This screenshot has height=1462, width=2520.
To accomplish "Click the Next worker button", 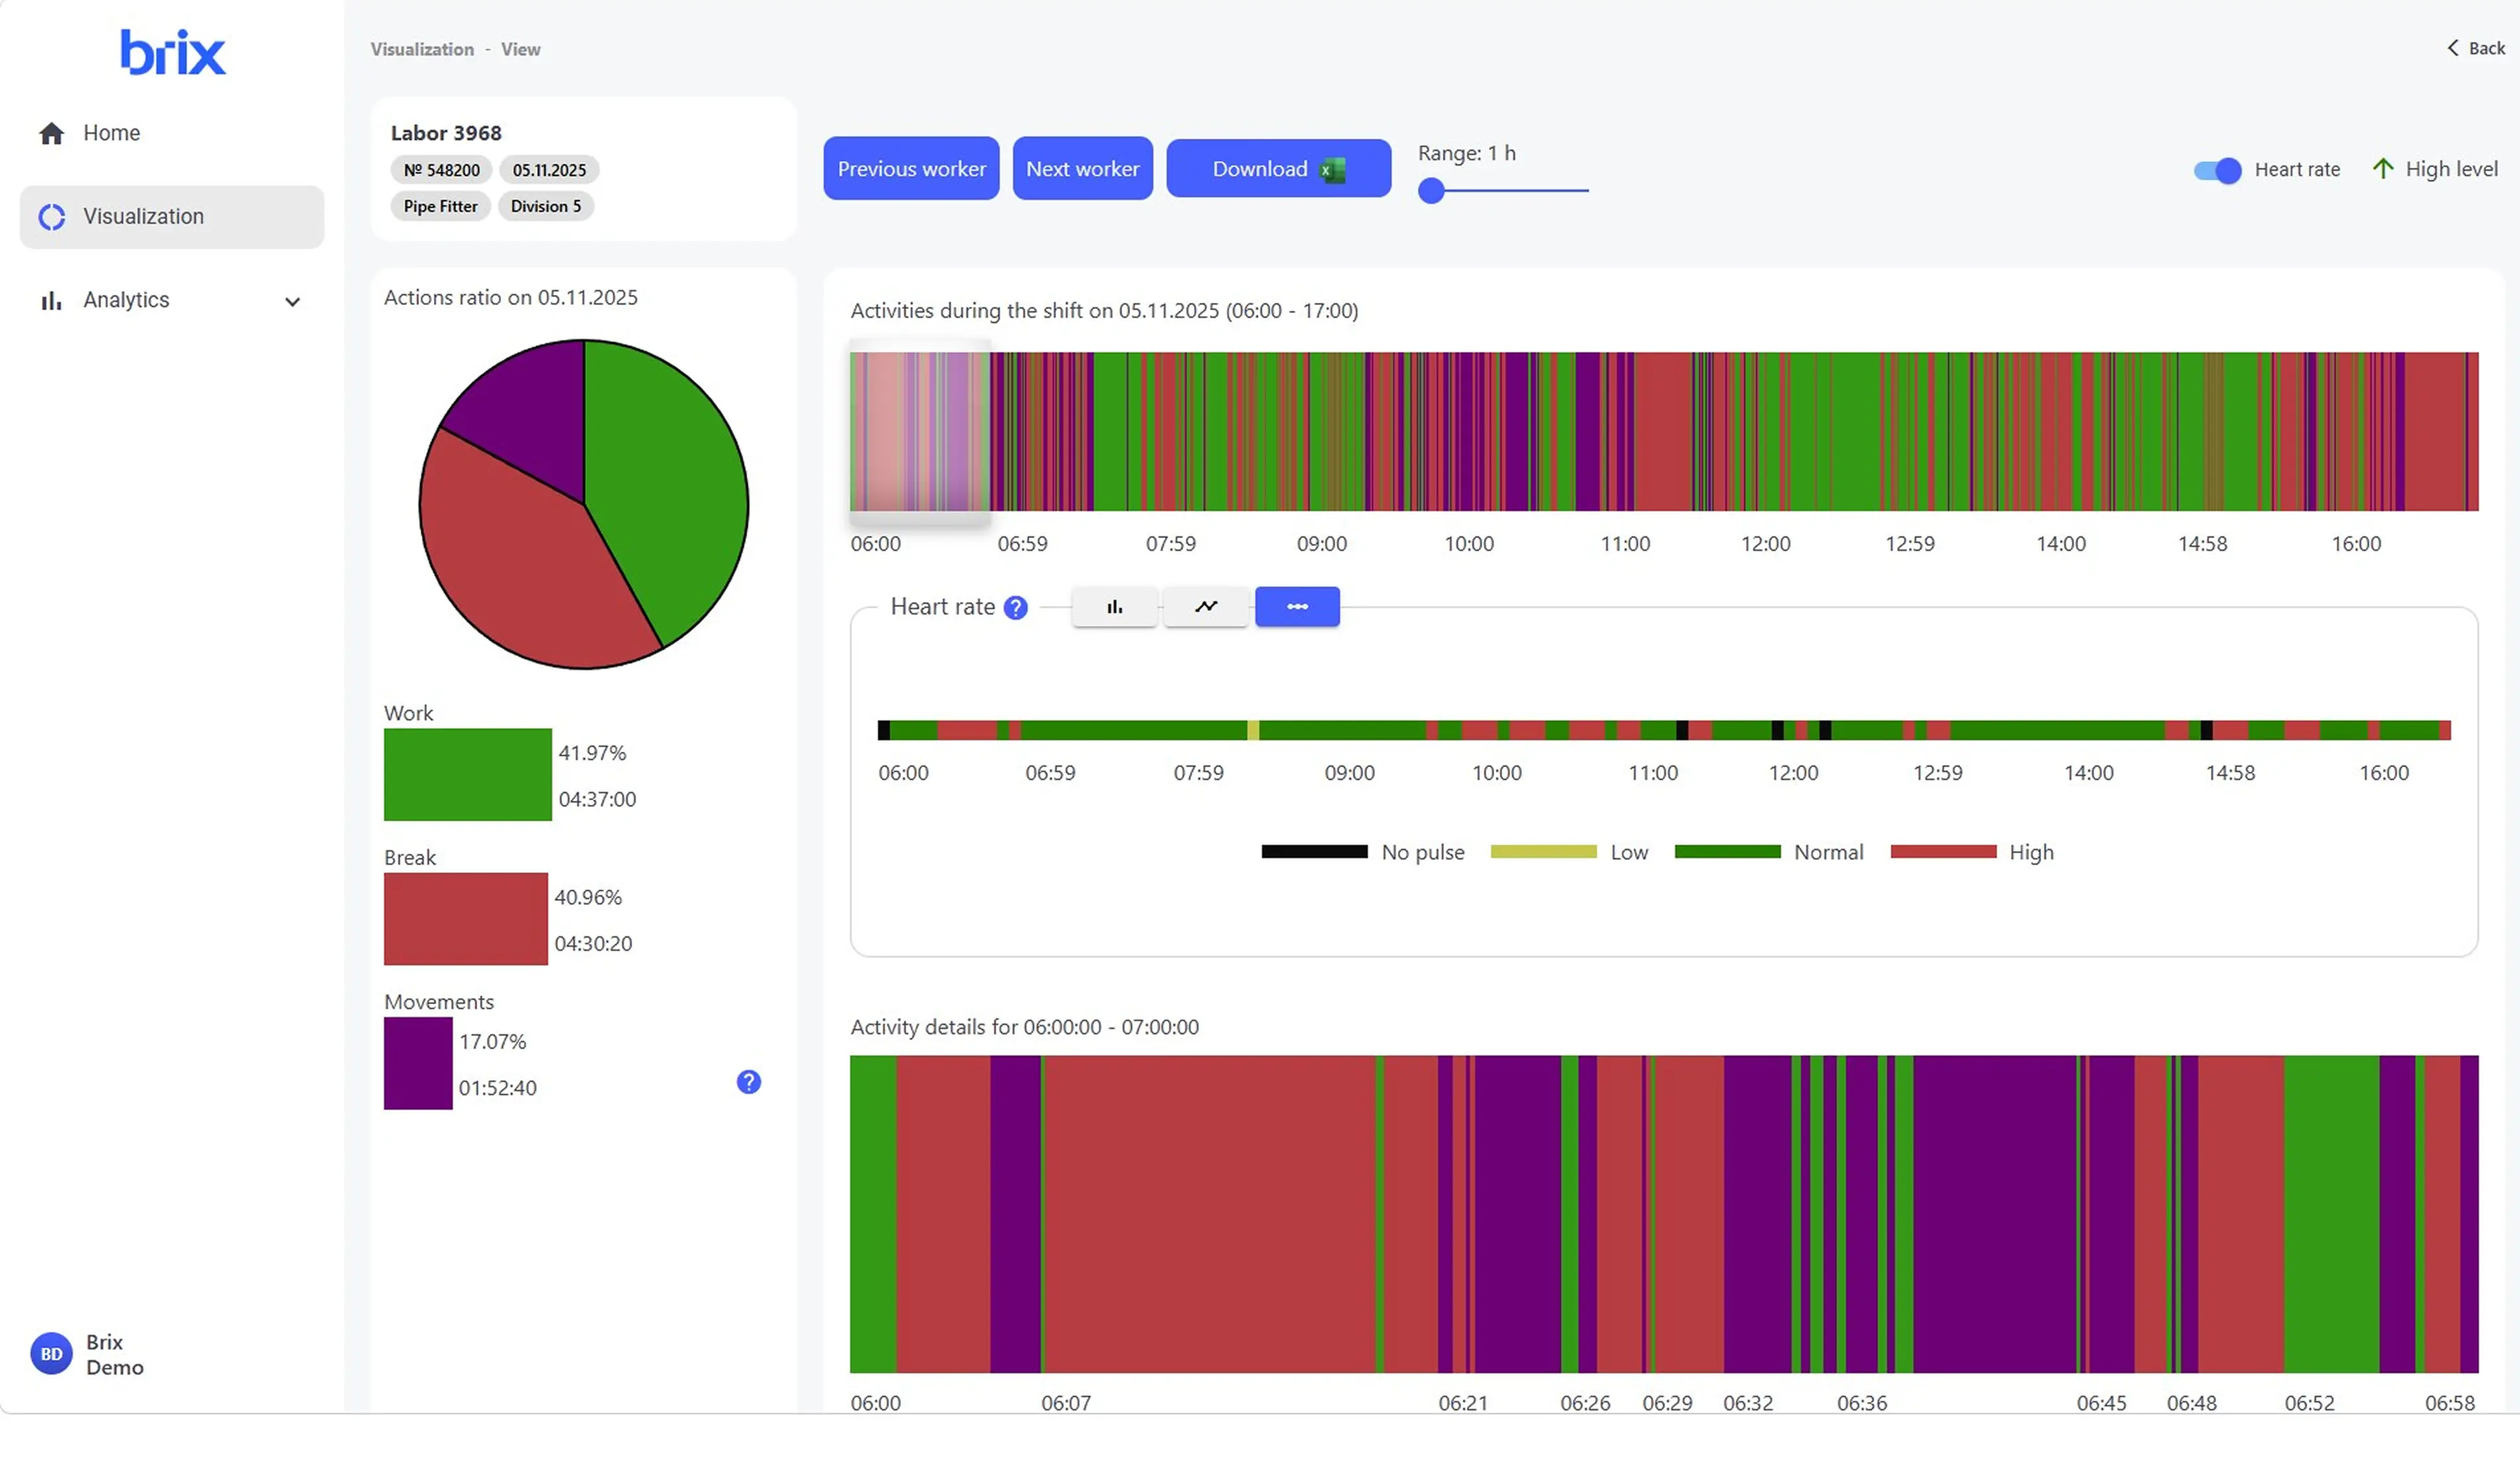I will coord(1082,169).
